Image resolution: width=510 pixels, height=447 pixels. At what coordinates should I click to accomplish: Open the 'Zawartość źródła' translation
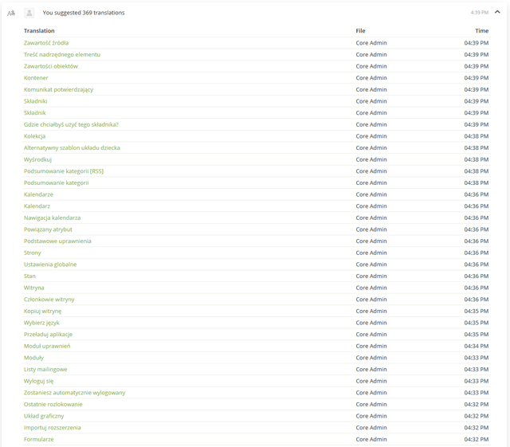click(x=46, y=43)
